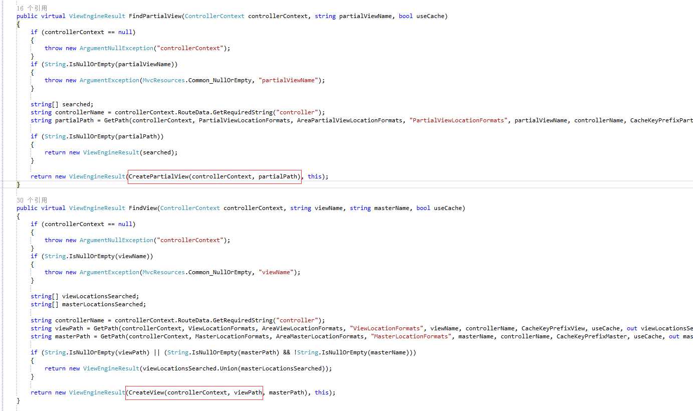The width and height of the screenshot is (693, 411).
Task: Click the "PartialViewLocationFormats" red string literal
Action: [458, 120]
